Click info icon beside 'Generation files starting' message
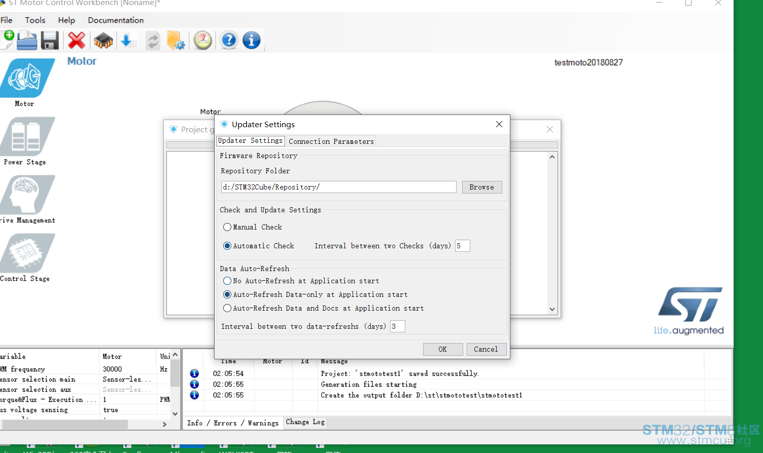763x453 pixels. point(194,384)
